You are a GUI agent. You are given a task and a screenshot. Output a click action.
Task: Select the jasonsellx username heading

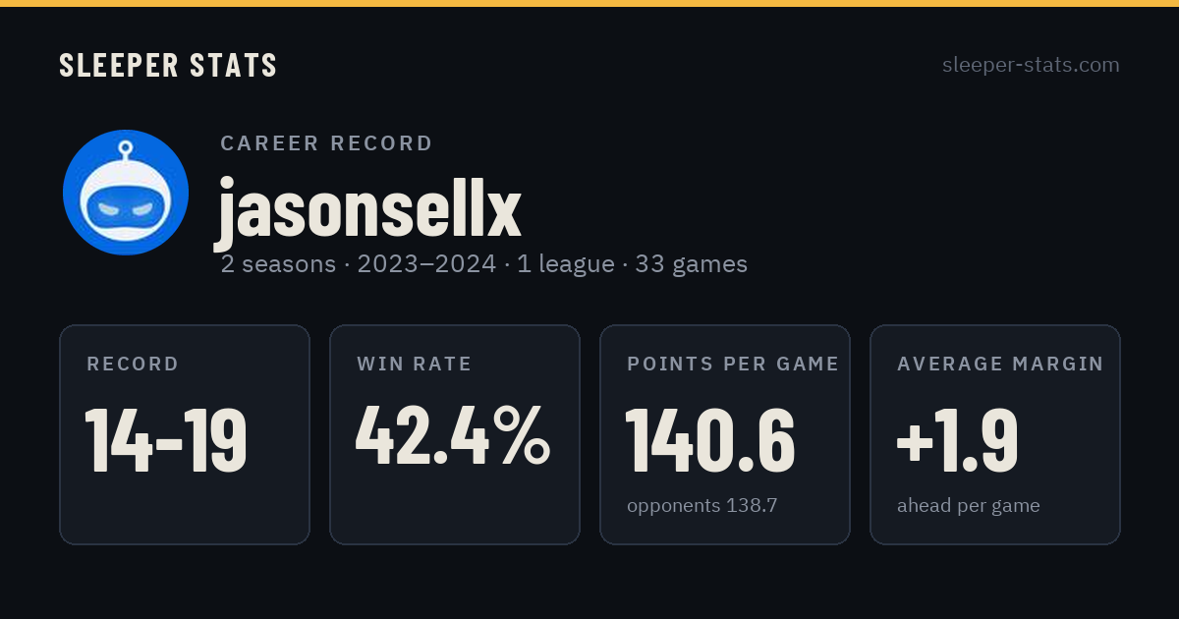[368, 207]
